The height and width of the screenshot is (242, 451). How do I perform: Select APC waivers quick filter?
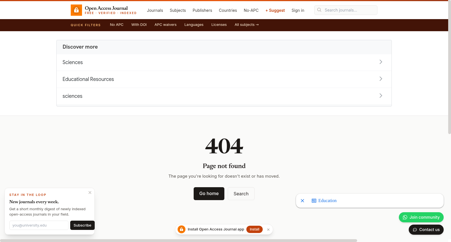point(165,25)
